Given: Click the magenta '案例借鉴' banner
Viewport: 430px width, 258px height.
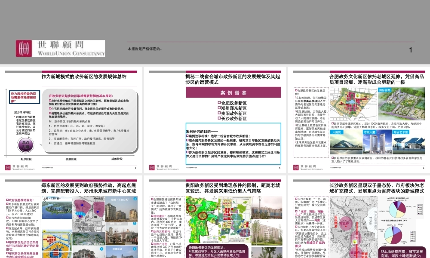Looking at the screenshot, I should point(233,92).
